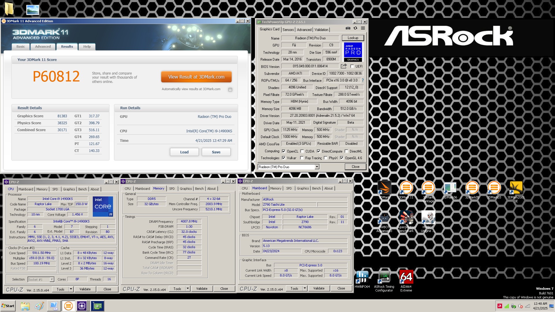Toggle the UEFI checkbox in GPU-Z
This screenshot has height=312, width=555.
(352, 66)
